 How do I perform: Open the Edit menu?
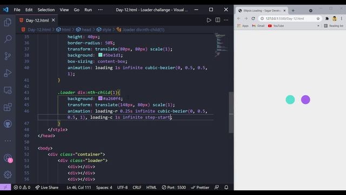[x=29, y=10]
